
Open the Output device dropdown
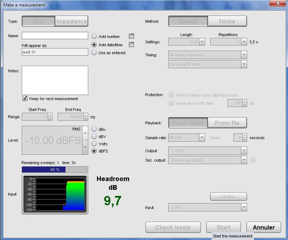[x=207, y=151]
